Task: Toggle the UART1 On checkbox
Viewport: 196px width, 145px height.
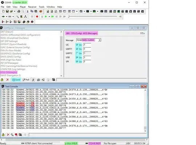Action: point(77,49)
